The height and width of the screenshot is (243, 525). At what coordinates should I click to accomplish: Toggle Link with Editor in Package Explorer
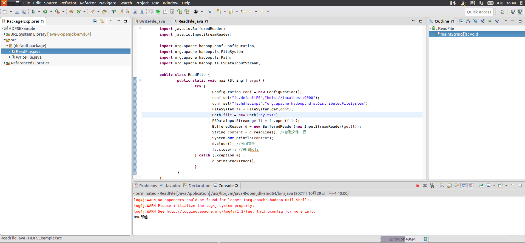102,21
